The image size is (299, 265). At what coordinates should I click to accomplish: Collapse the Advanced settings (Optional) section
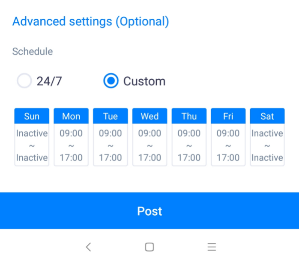click(90, 21)
